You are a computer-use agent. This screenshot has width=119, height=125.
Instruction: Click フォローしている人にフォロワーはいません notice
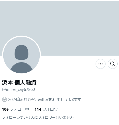(38, 117)
